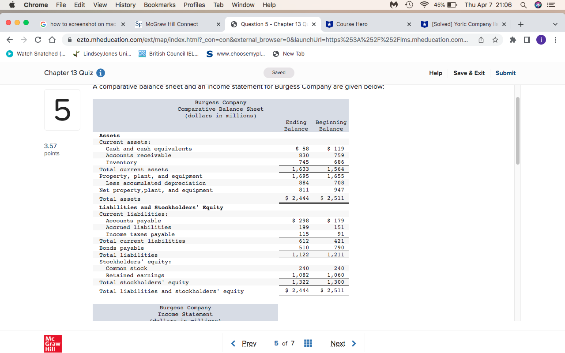Open the Chrome profile avatar J

pos(541,39)
